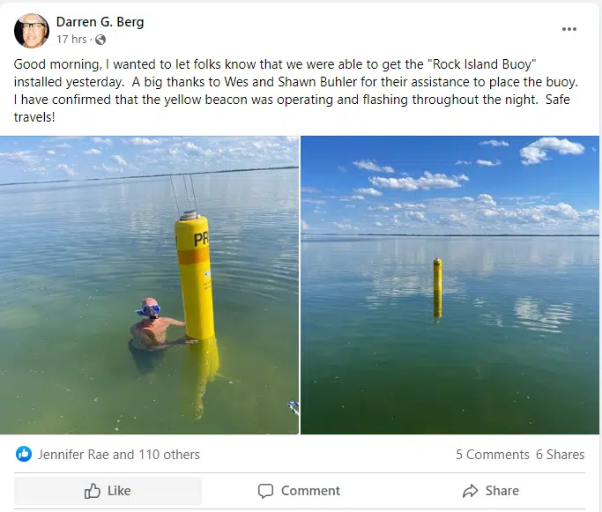The width and height of the screenshot is (602, 512).
Task: Click the blue like reaction icon
Action: 24,455
